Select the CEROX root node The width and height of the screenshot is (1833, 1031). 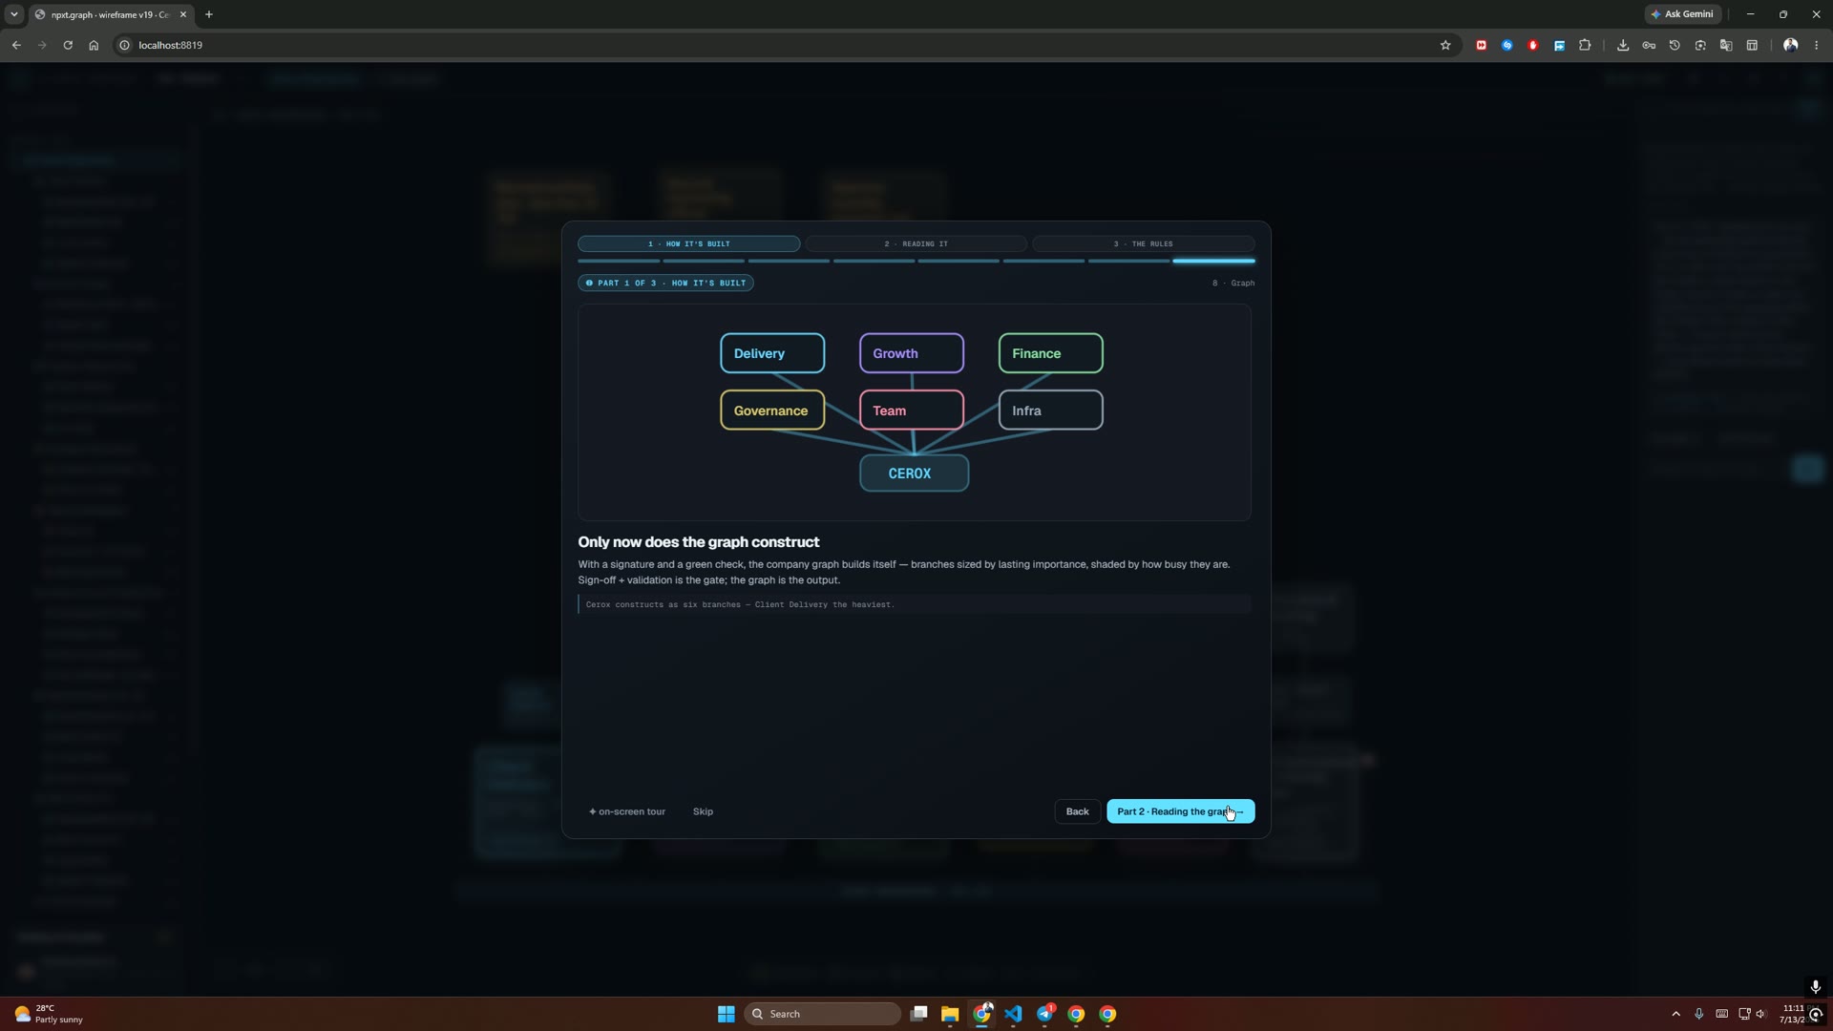[x=914, y=473]
